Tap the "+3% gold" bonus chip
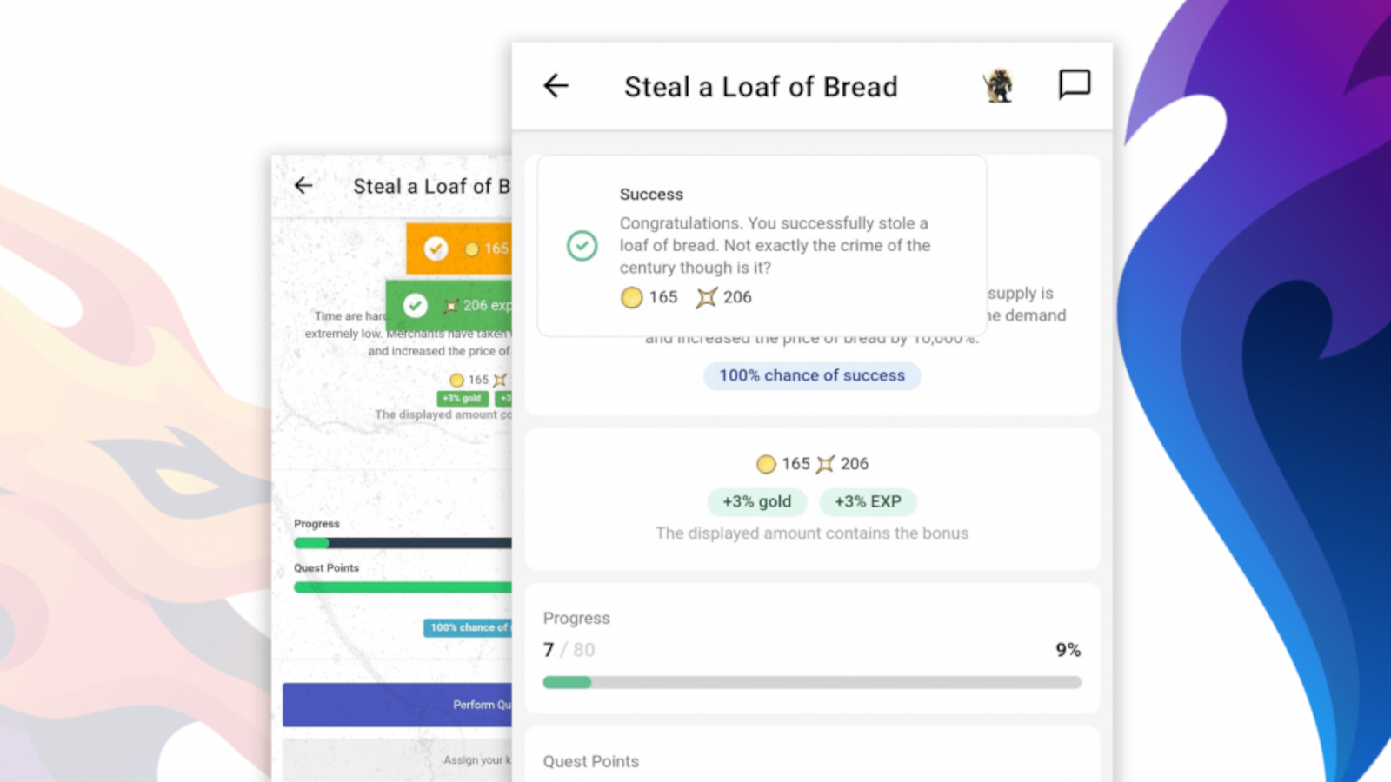This screenshot has width=1391, height=782. point(756,501)
